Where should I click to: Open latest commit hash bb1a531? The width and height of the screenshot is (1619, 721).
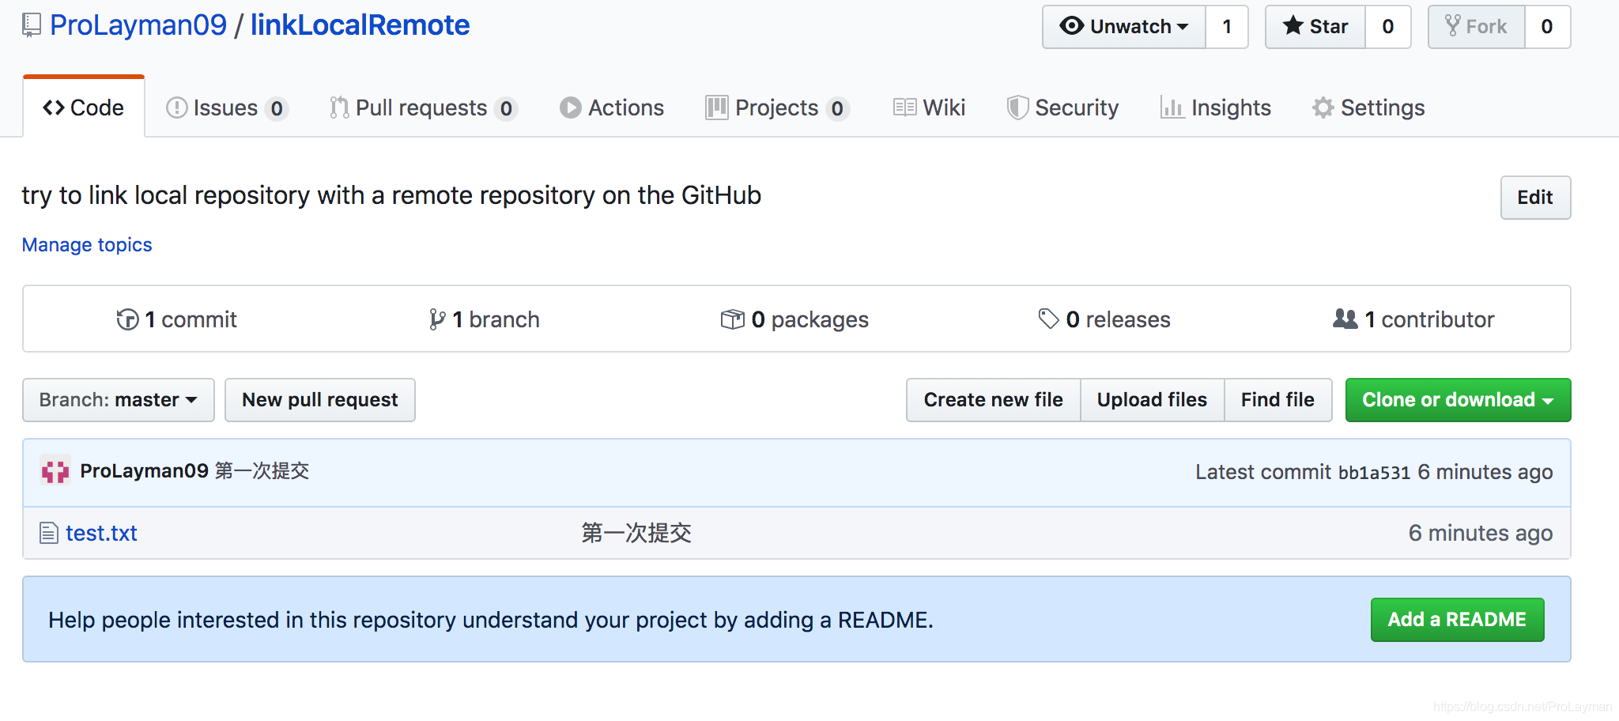(1374, 473)
